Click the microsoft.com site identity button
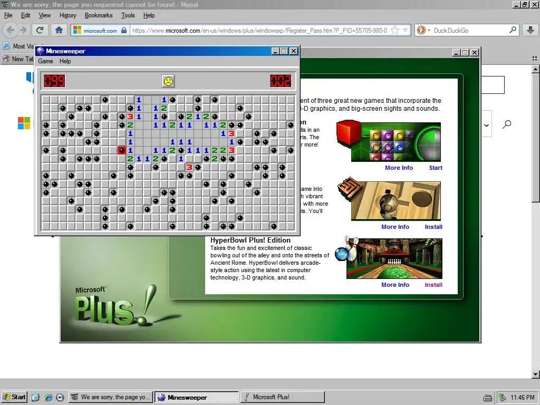This screenshot has height=405, width=540. 100,30
